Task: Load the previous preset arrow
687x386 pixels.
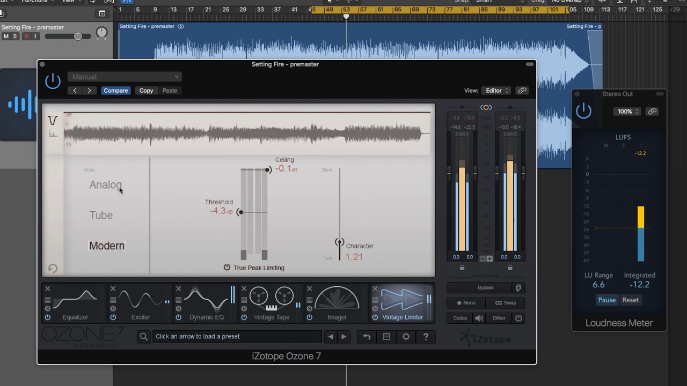Action: [x=331, y=337]
